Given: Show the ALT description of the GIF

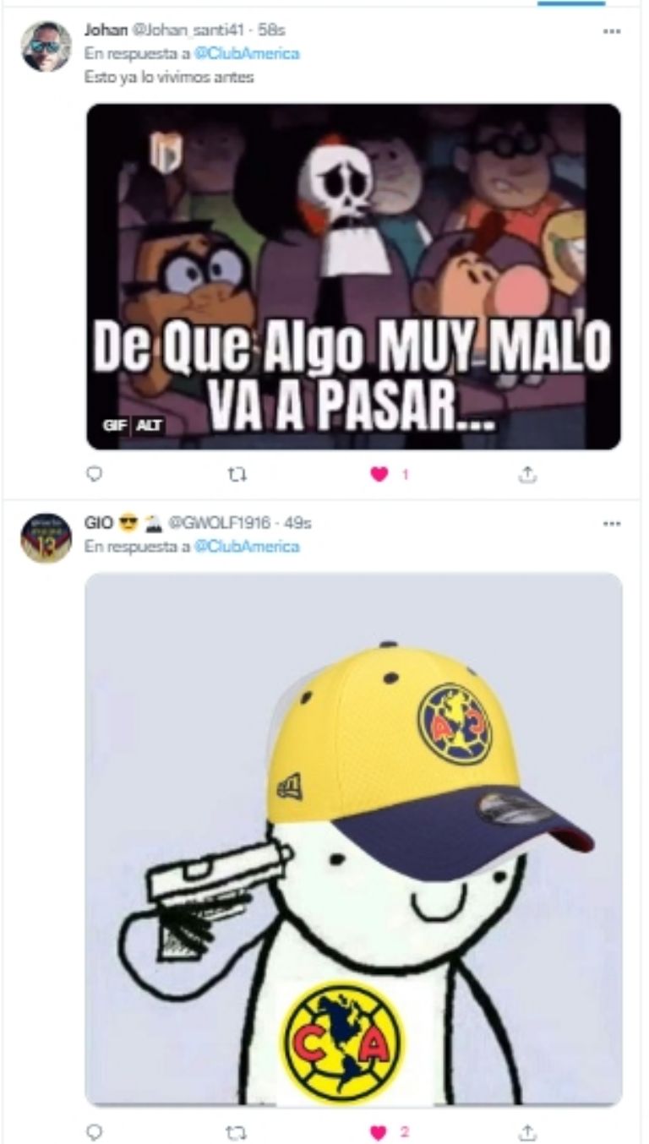Looking at the screenshot, I should [x=152, y=425].
